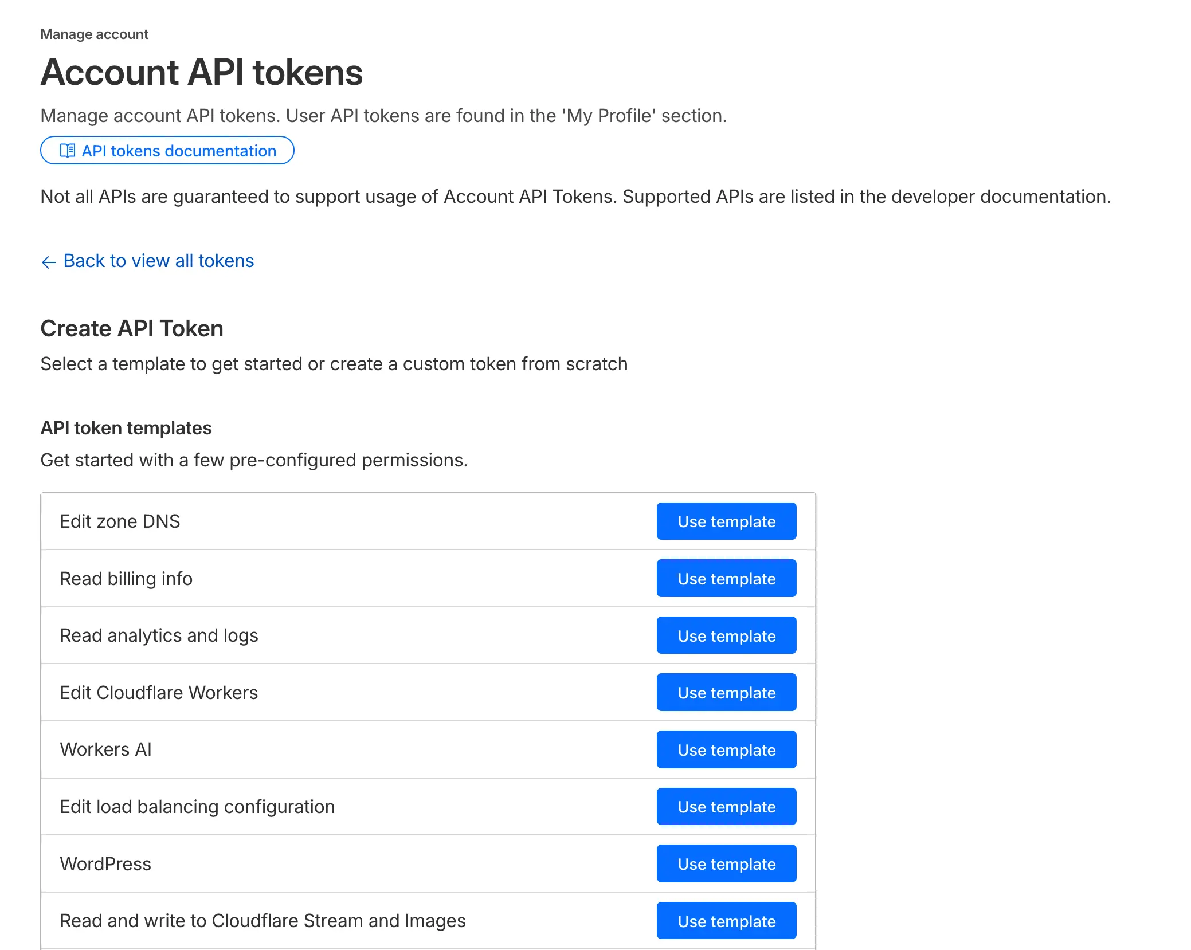This screenshot has height=950, width=1191.
Task: Select the WordPress template row
Action: 105,863
